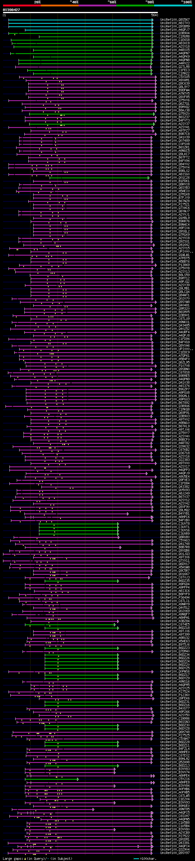Click label UniRef100_C5XSU5
The height and width of the screenshot is (861, 195).
pyautogui.click(x=175, y=77)
